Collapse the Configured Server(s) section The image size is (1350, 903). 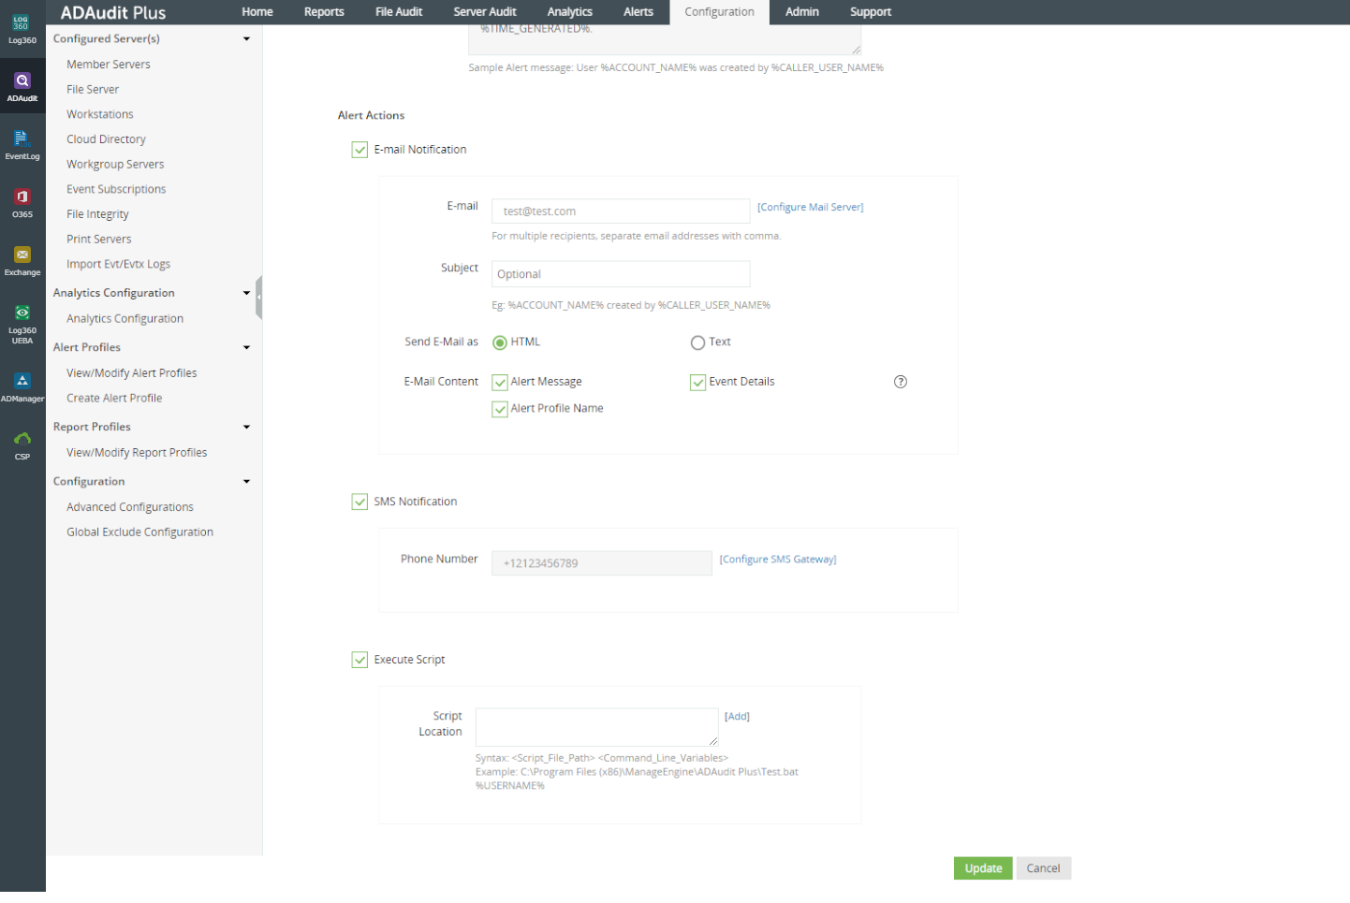246,39
